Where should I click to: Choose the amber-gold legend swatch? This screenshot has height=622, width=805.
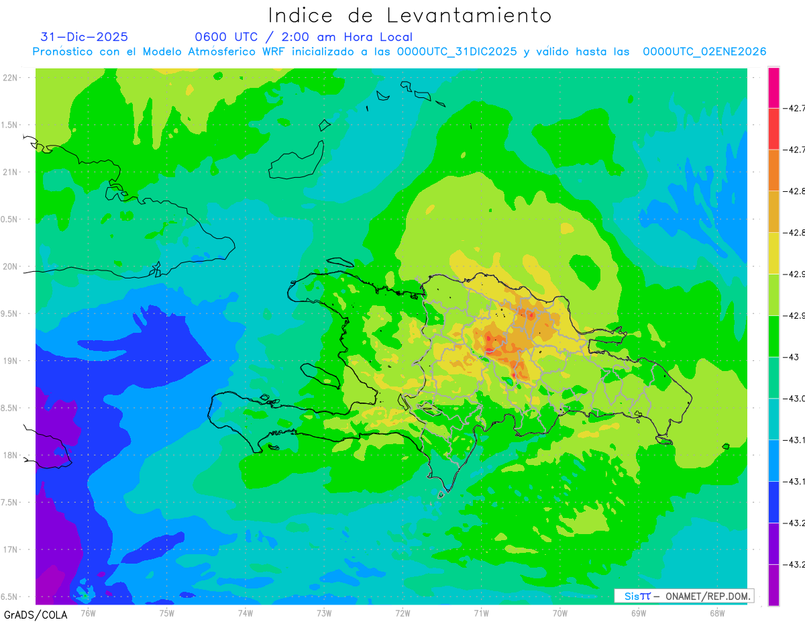(x=773, y=212)
